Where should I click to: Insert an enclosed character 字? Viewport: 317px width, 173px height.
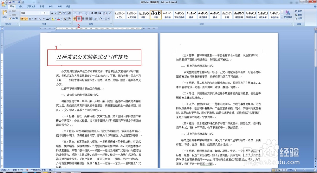tap(69, 19)
